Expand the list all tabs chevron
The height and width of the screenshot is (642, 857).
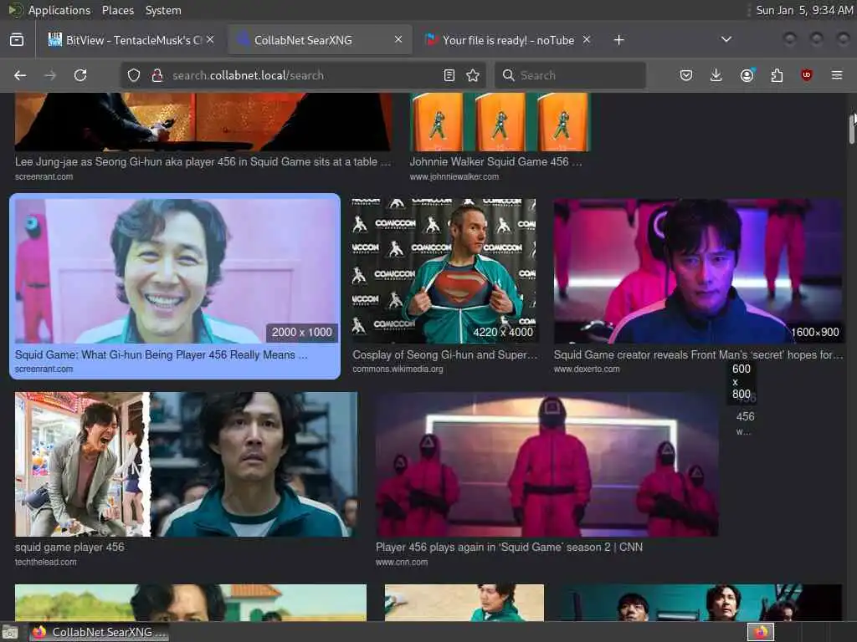point(726,40)
